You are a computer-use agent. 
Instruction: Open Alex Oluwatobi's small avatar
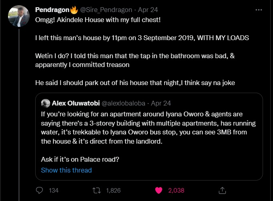45,103
